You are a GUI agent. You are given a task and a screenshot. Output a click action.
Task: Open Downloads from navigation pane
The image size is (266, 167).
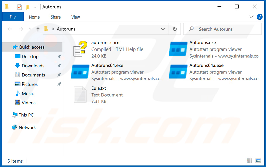point(33,66)
